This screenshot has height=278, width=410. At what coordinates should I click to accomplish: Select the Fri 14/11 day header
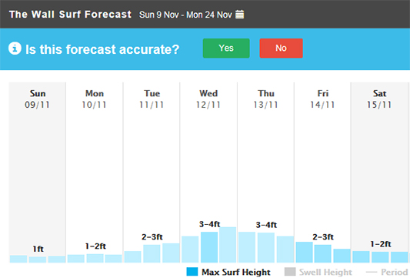tap(322, 99)
